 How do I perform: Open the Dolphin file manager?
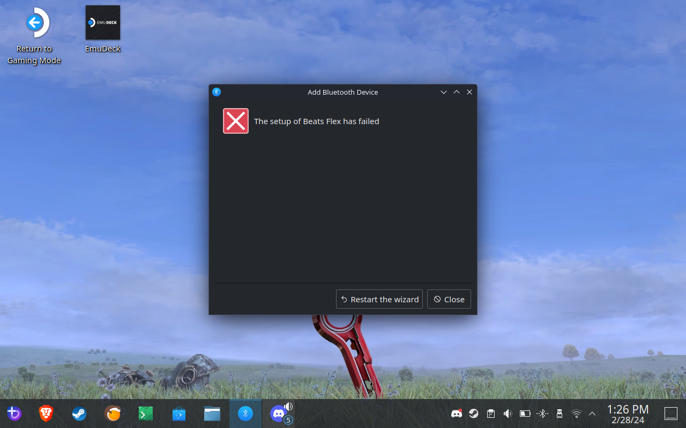(212, 413)
